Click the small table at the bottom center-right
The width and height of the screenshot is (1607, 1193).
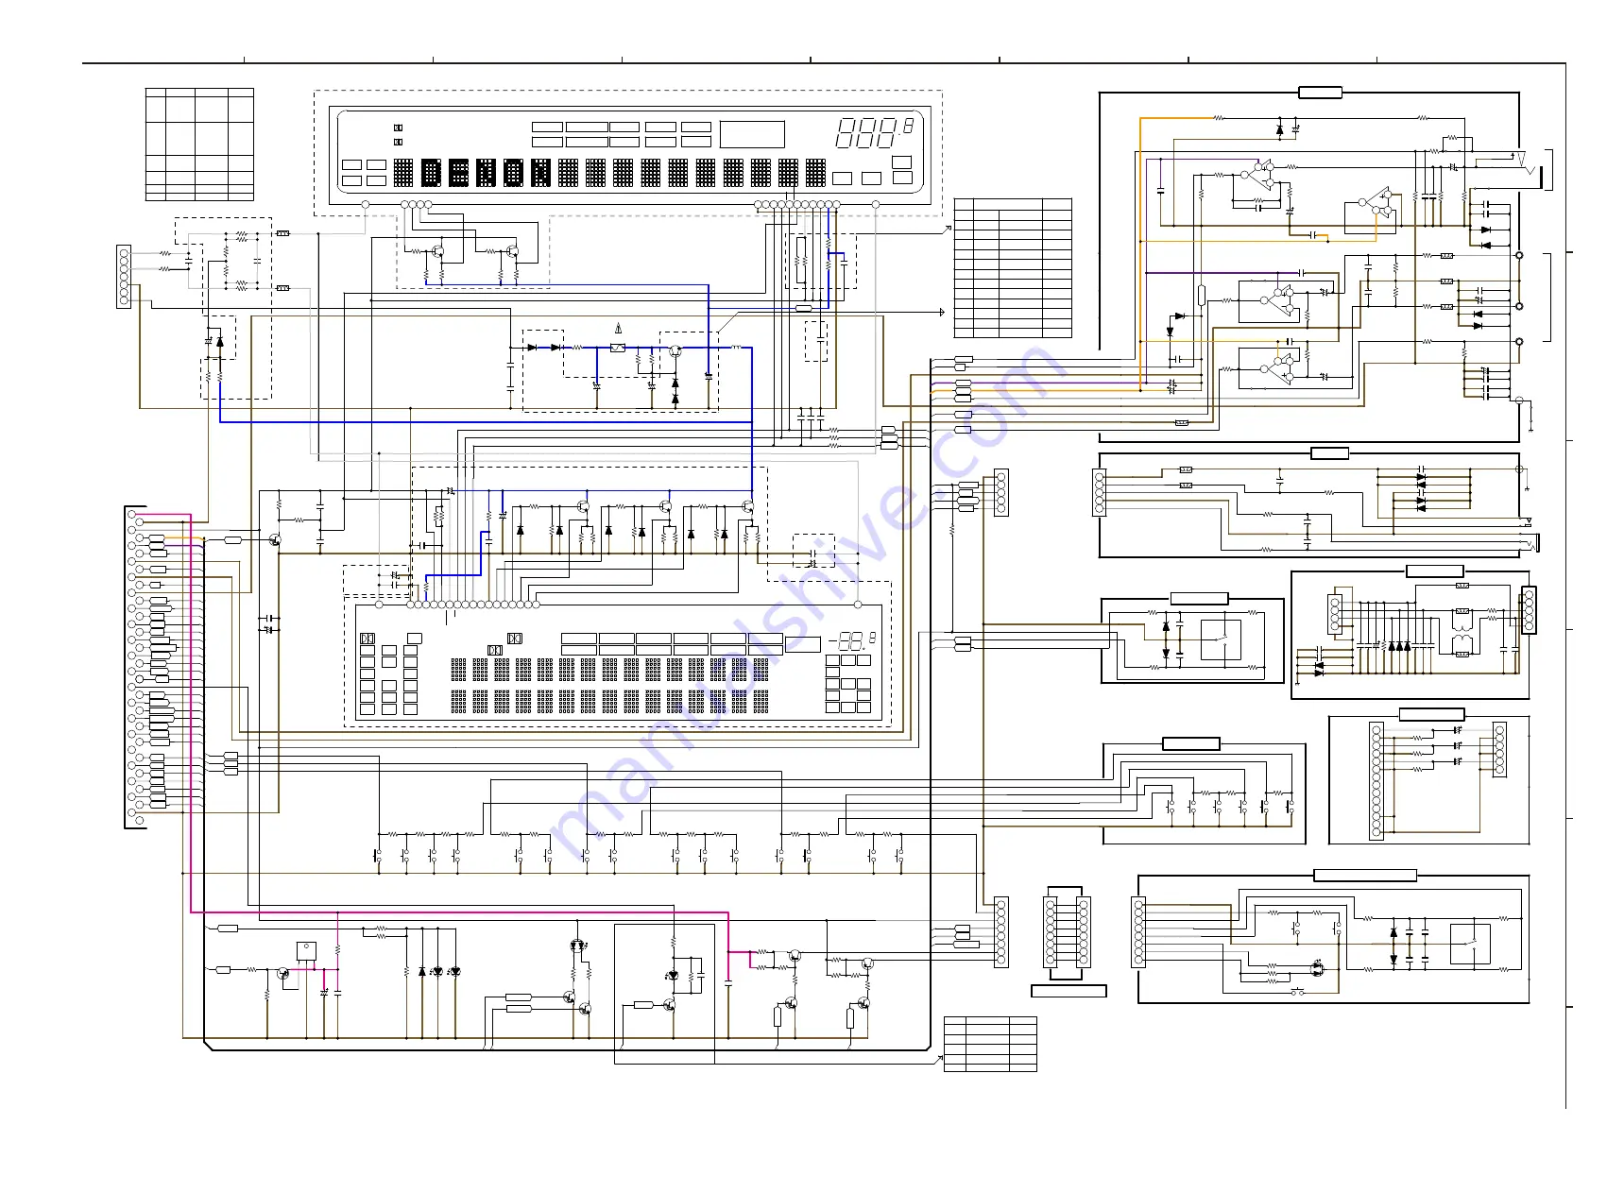click(990, 1044)
